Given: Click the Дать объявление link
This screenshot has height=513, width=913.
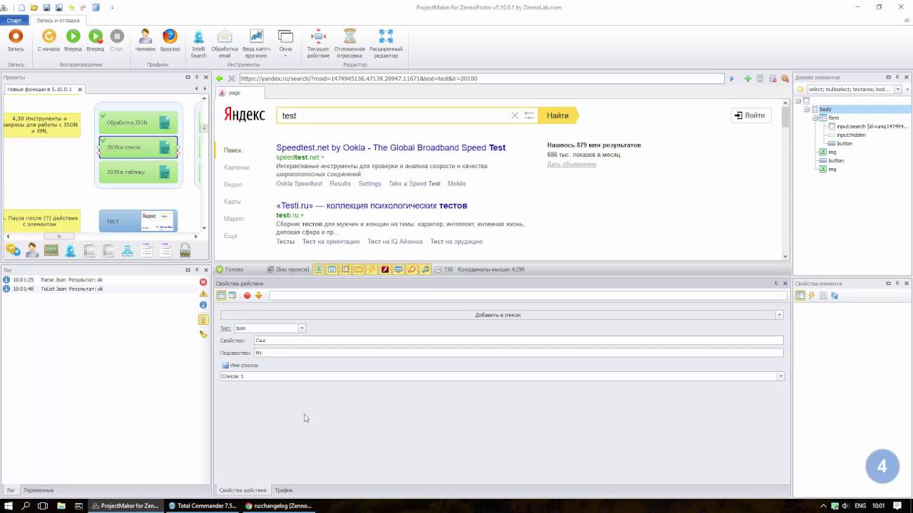Looking at the screenshot, I should pyautogui.click(x=571, y=164).
